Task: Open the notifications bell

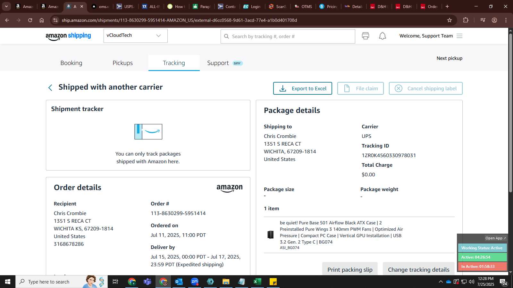Action: coord(383,36)
